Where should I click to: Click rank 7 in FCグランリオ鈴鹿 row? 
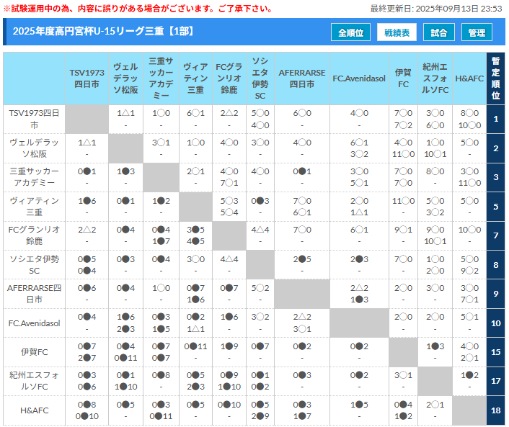[496, 235]
